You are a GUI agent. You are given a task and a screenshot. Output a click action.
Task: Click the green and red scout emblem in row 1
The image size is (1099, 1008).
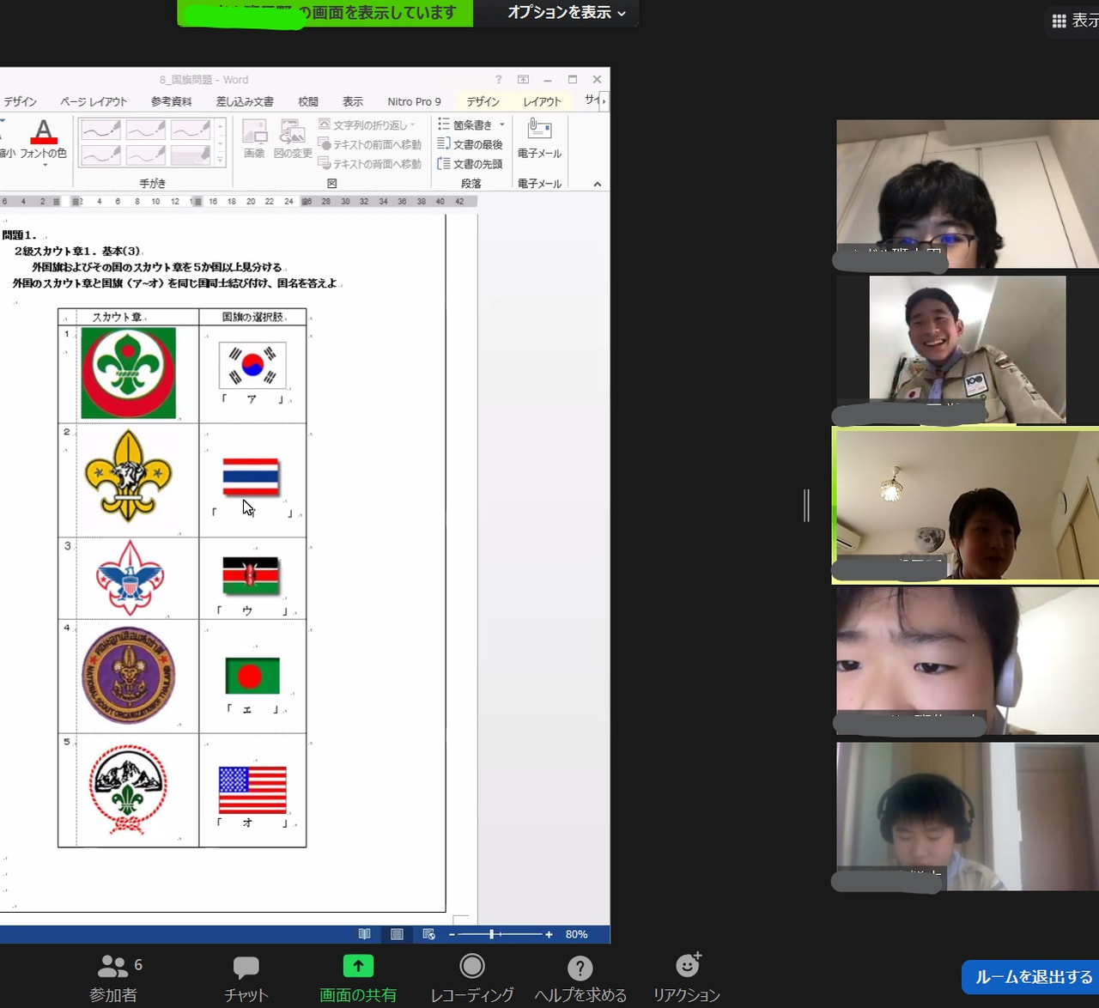tap(129, 373)
